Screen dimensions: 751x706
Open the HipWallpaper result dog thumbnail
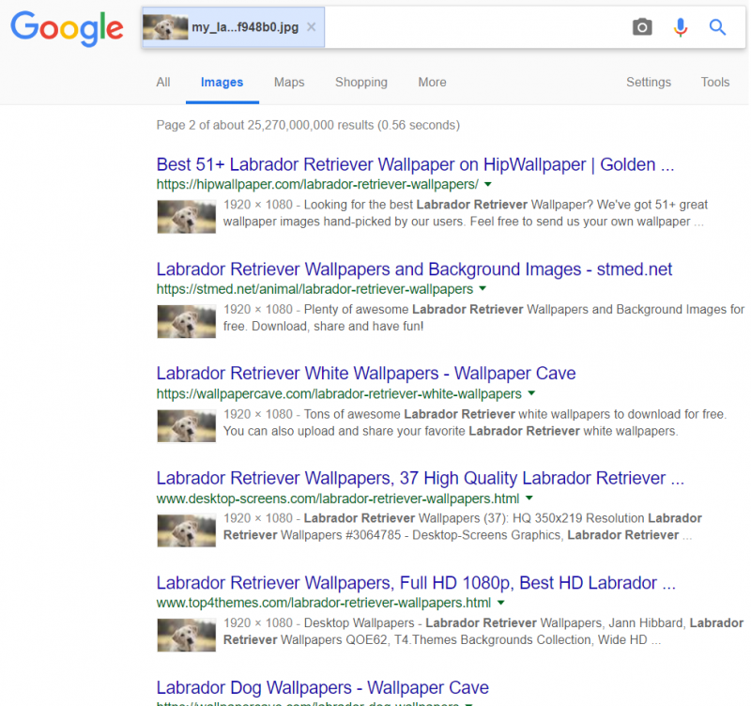click(x=186, y=217)
